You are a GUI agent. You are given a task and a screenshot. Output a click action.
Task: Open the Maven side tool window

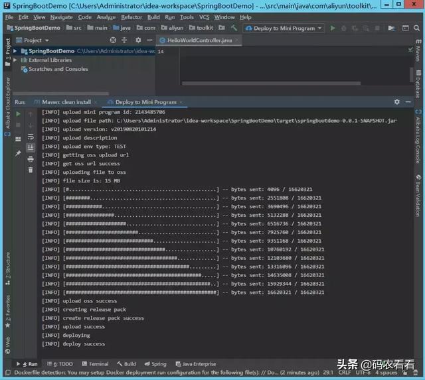pyautogui.click(x=418, y=50)
